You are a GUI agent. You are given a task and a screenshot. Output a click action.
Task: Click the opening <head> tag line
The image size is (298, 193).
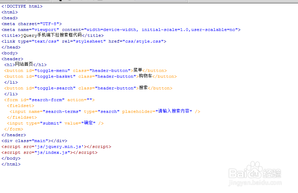click(x=10, y=18)
